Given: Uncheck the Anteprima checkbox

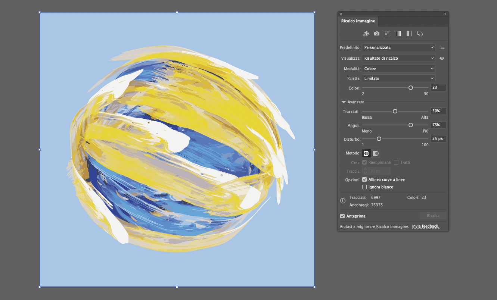Looking at the screenshot, I should coord(342,216).
